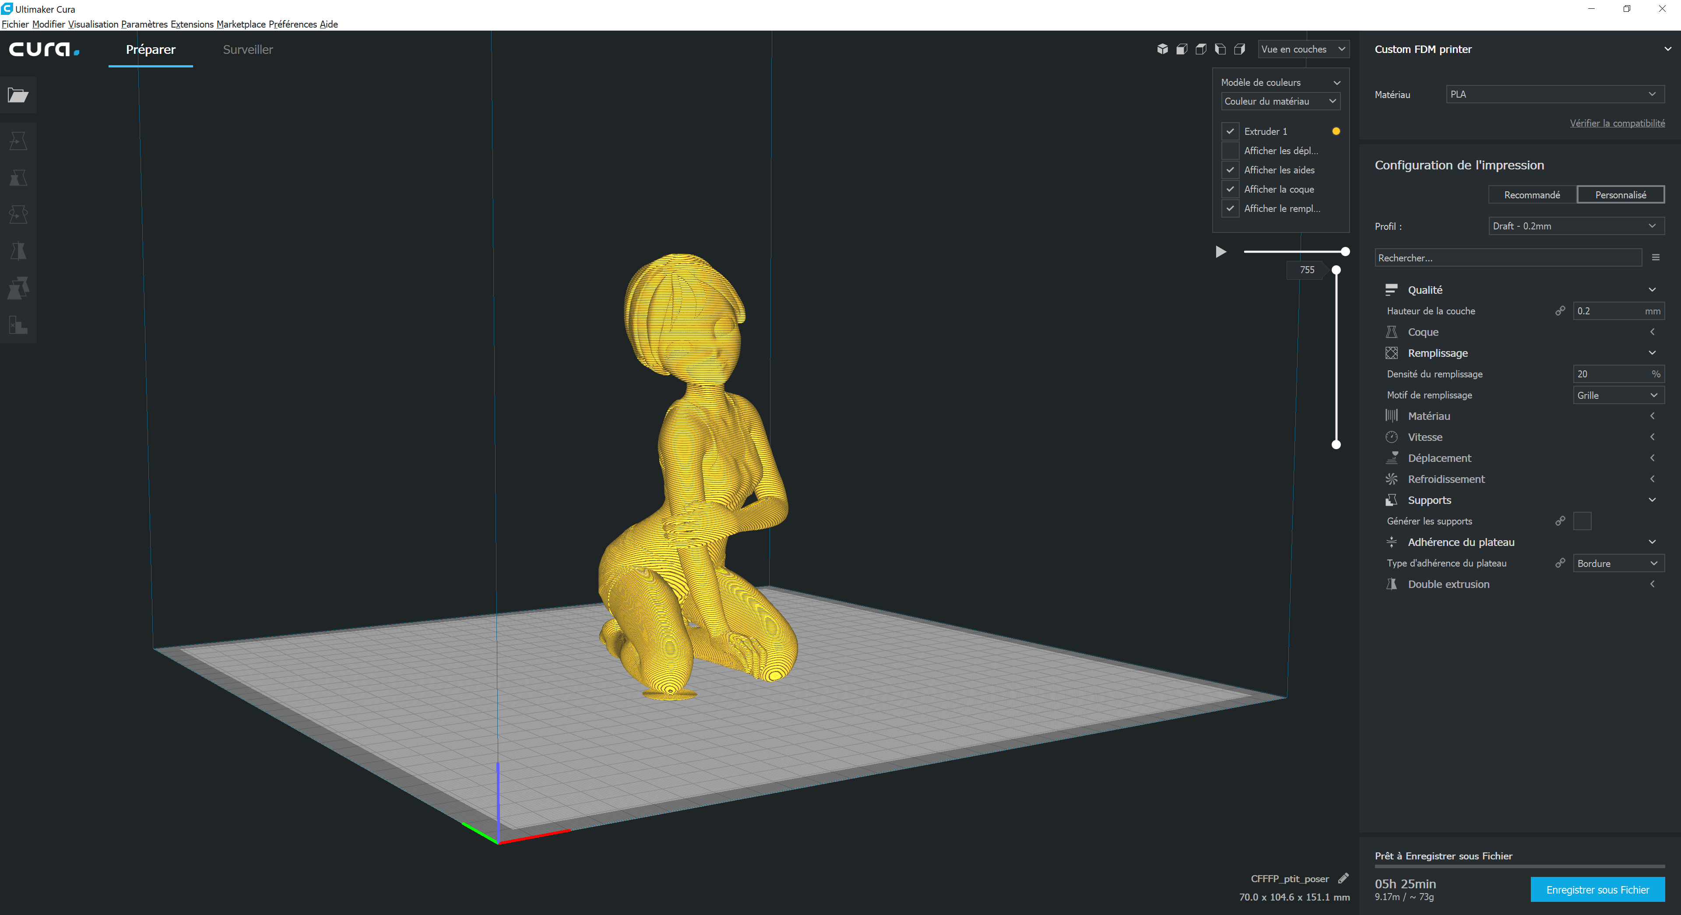Click bottom handle of vertical layer slider

point(1336,444)
